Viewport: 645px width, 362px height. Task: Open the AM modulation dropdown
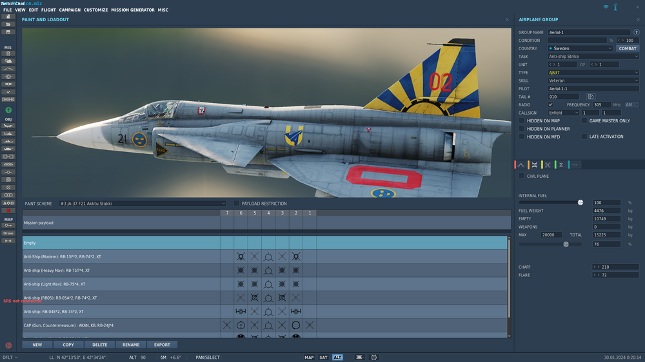click(x=631, y=105)
